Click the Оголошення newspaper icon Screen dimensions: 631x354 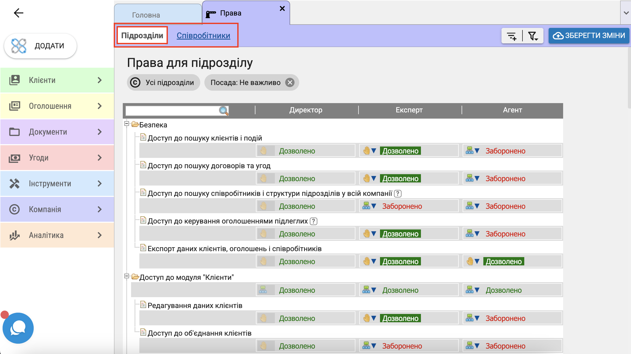[x=15, y=106]
